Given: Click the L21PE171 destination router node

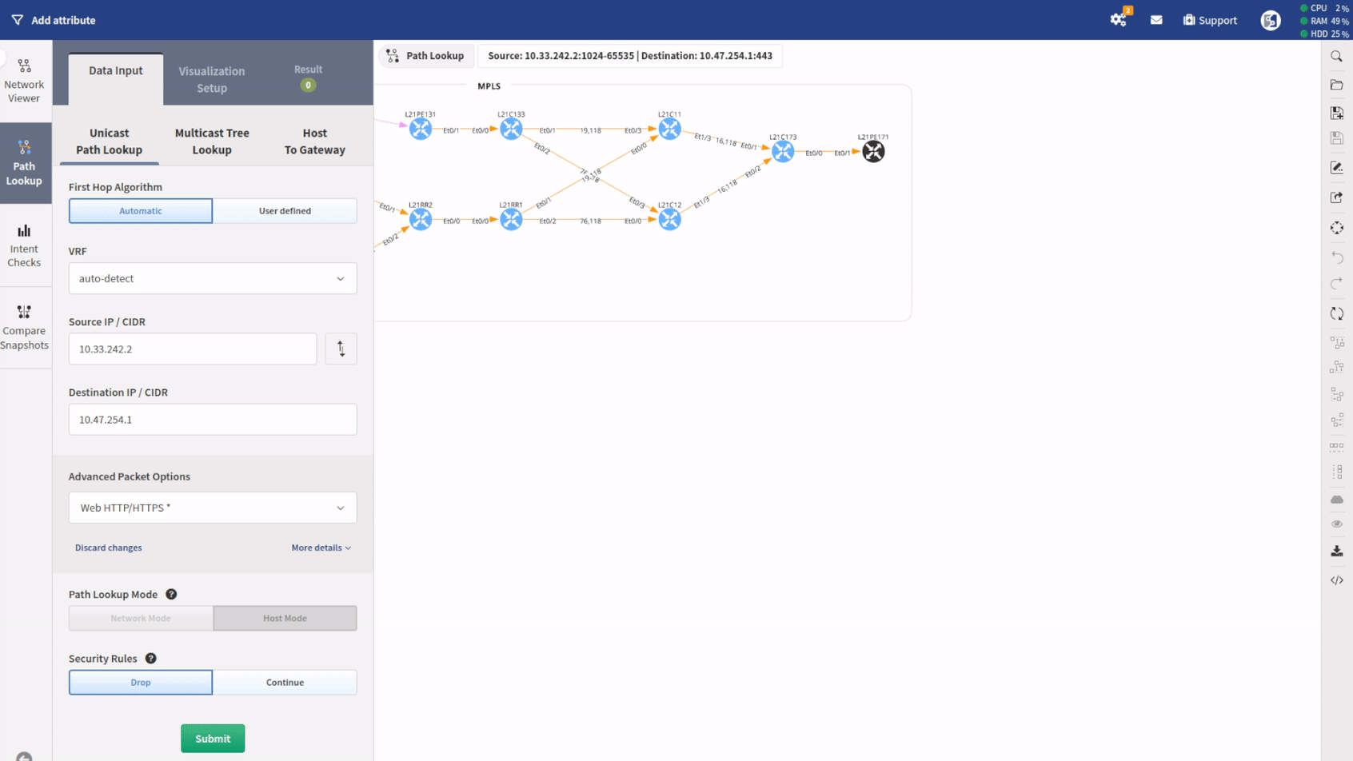Looking at the screenshot, I should click(x=873, y=151).
